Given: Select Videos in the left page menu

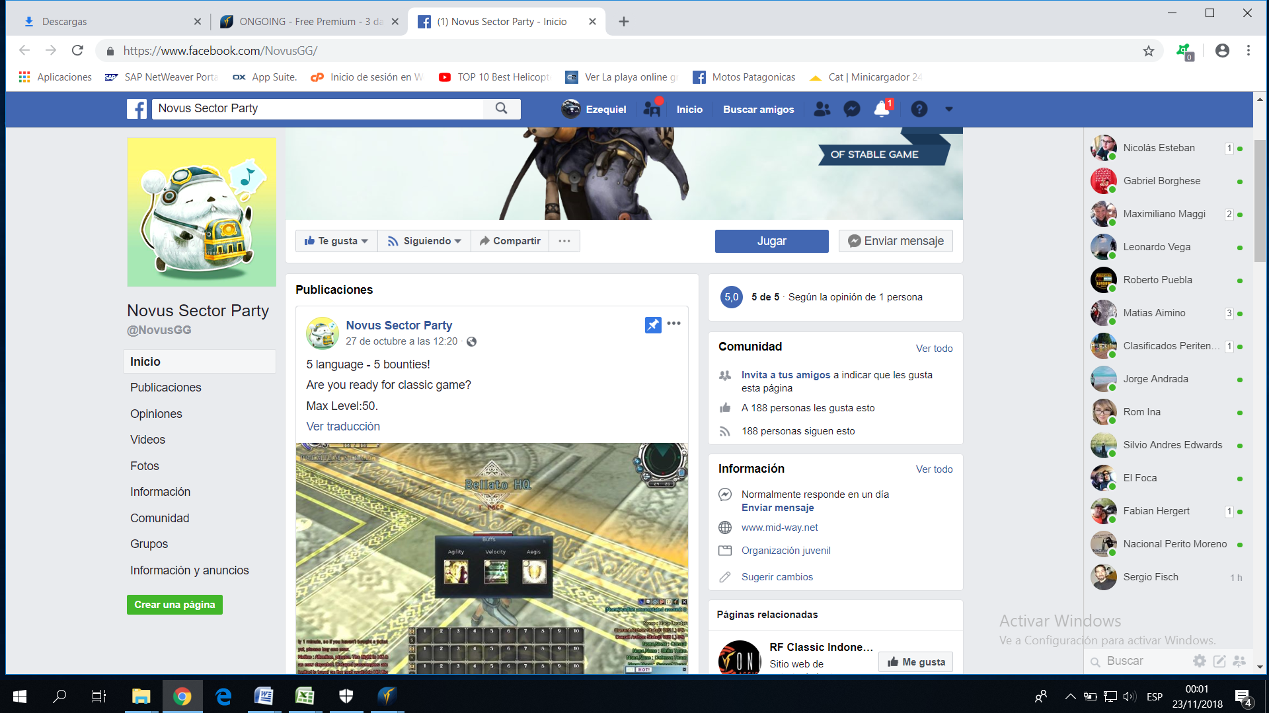Looking at the screenshot, I should click(147, 440).
